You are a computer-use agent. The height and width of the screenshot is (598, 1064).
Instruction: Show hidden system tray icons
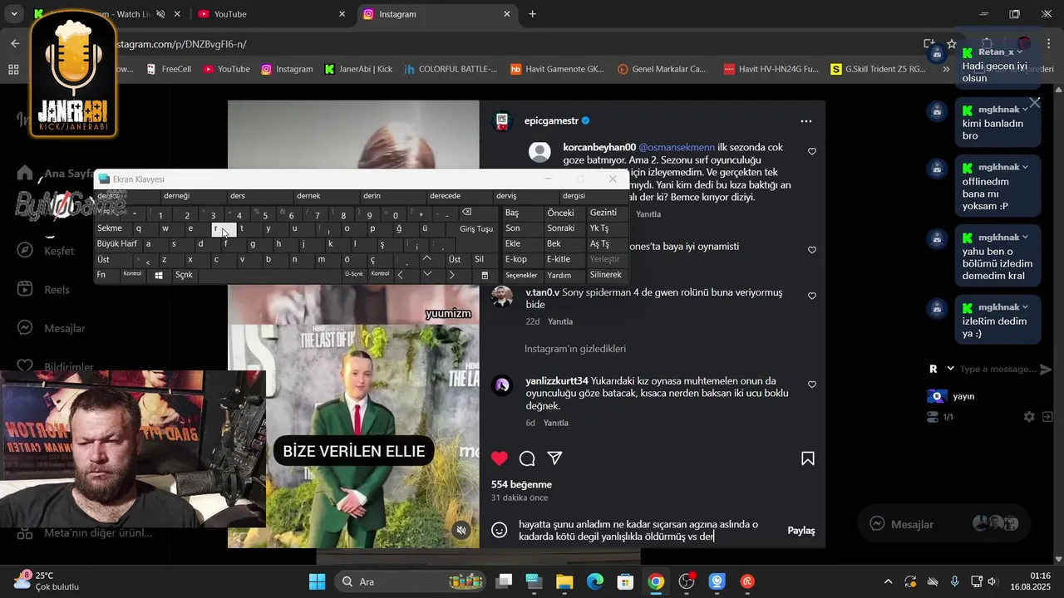pos(888,581)
